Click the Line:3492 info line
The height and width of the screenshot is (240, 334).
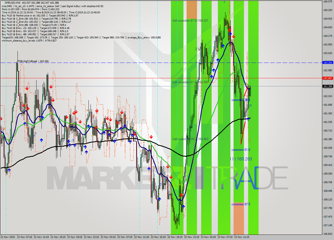click(x=52, y=6)
